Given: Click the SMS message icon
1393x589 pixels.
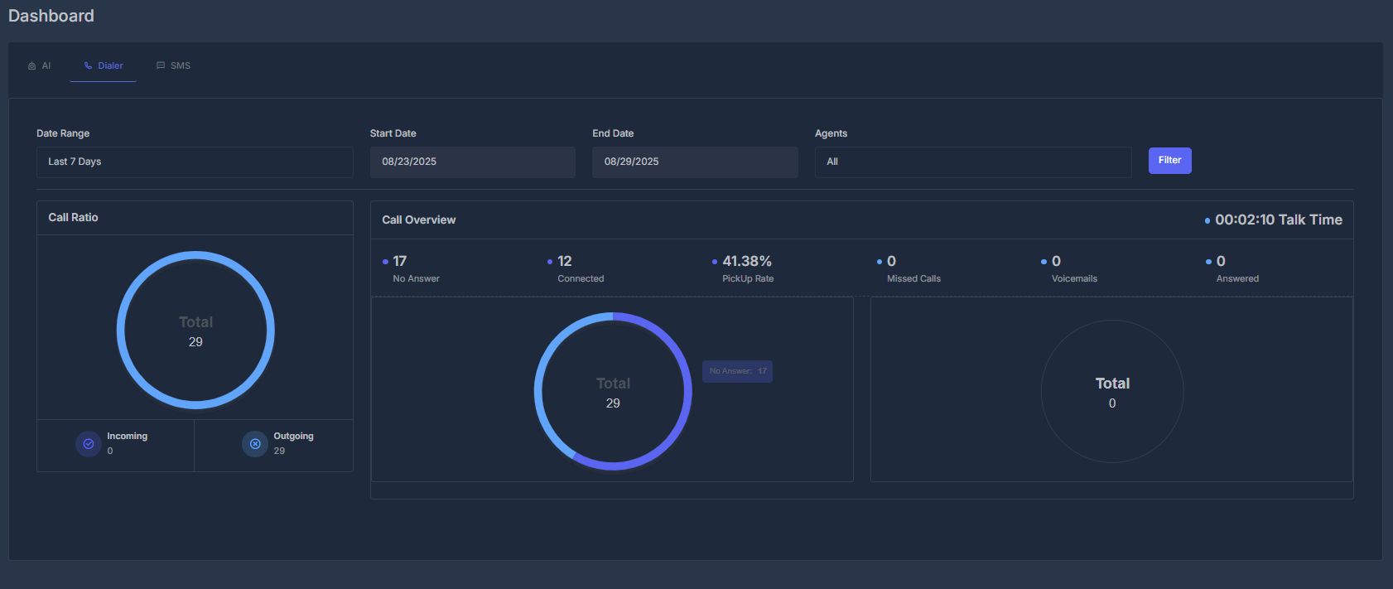Looking at the screenshot, I should click(161, 65).
